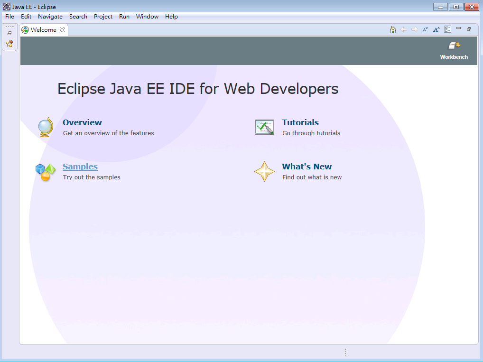Image resolution: width=483 pixels, height=362 pixels.
Task: Magnify welcome page font size
Action: click(437, 29)
